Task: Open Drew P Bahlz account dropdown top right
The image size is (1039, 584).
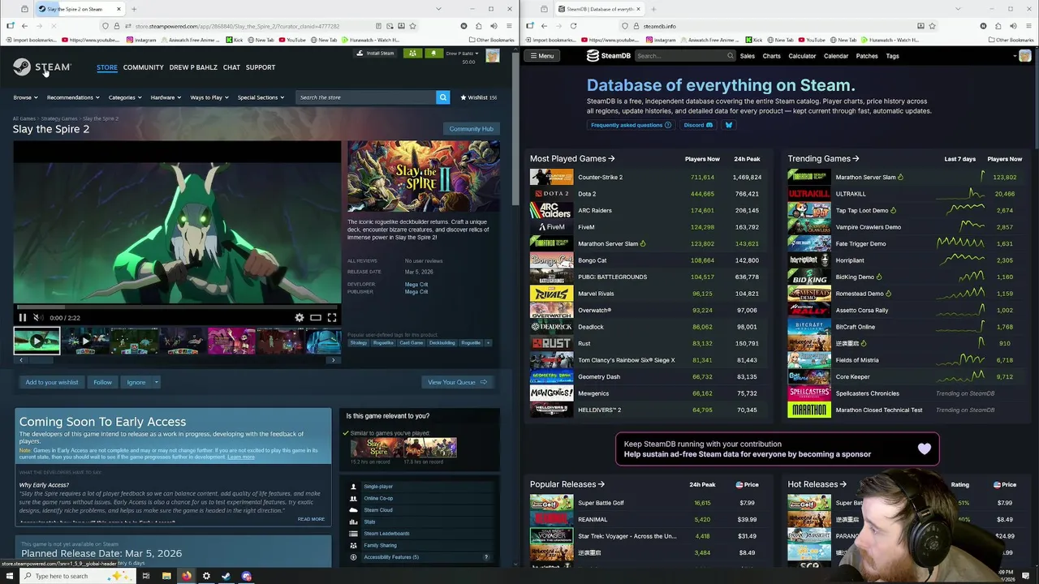Action: [463, 54]
